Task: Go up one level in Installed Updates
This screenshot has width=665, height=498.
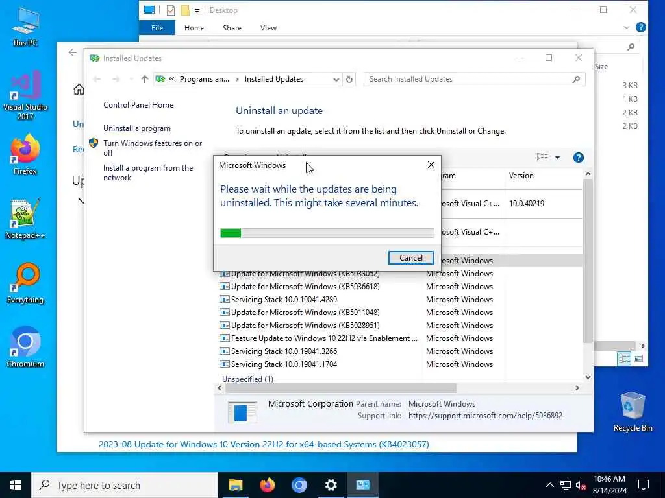Action: click(x=145, y=79)
